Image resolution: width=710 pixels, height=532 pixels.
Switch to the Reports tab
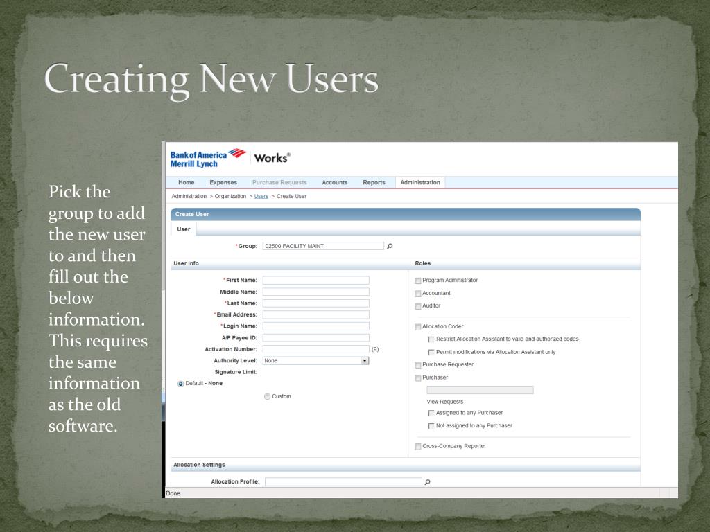click(374, 182)
